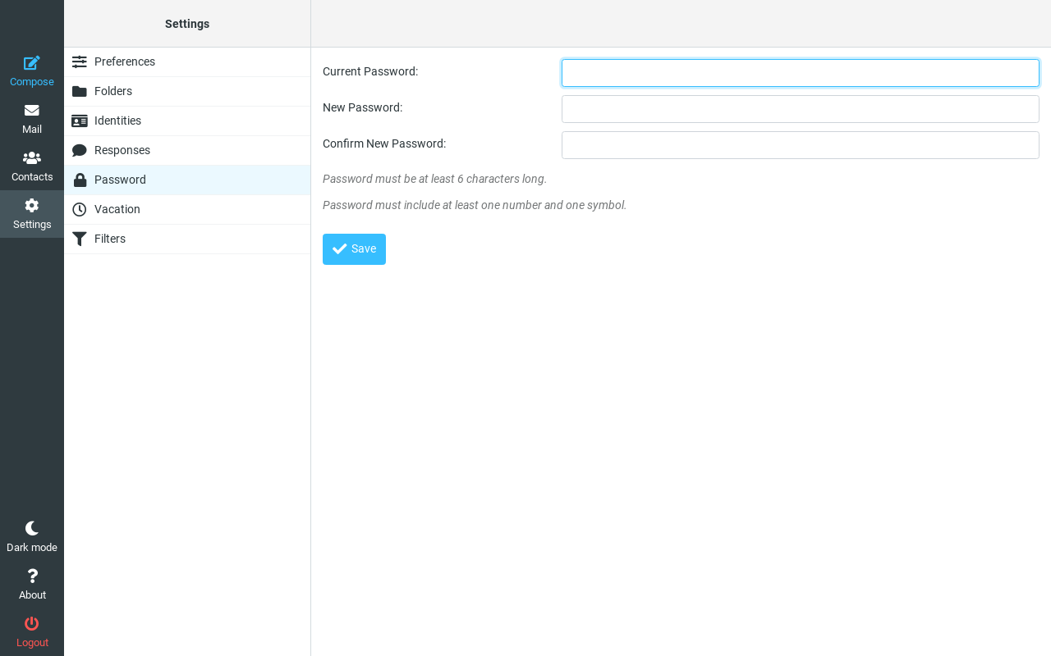Log out using the power icon
Image resolution: width=1051 pixels, height=656 pixels.
click(x=32, y=624)
